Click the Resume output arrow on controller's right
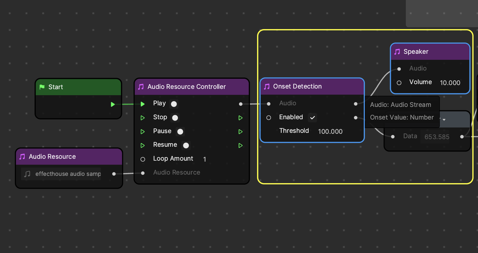Viewport: 478px width, 253px height. tap(240, 146)
